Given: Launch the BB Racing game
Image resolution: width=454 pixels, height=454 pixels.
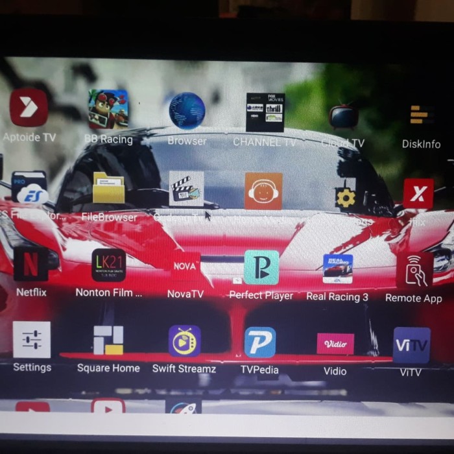Looking at the screenshot, I should [108, 109].
